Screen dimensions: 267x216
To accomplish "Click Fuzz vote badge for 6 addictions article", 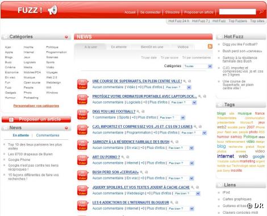I will [82, 205].
